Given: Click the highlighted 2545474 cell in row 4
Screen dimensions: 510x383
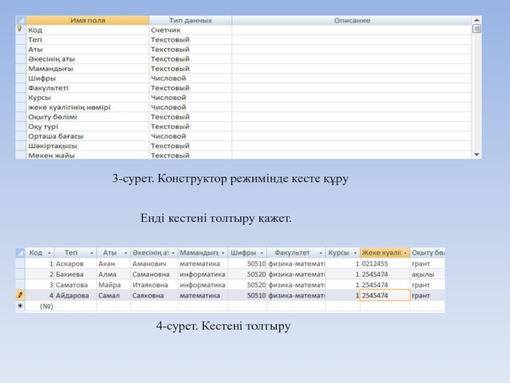Looking at the screenshot, I should click(384, 296).
